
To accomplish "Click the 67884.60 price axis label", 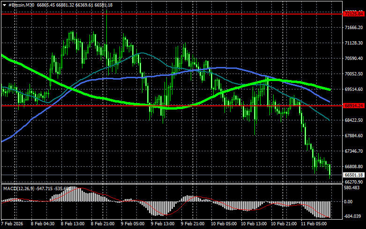I will pyautogui.click(x=354, y=135).
